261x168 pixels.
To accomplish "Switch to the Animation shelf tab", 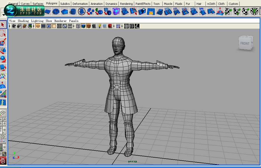I will (96, 4).
